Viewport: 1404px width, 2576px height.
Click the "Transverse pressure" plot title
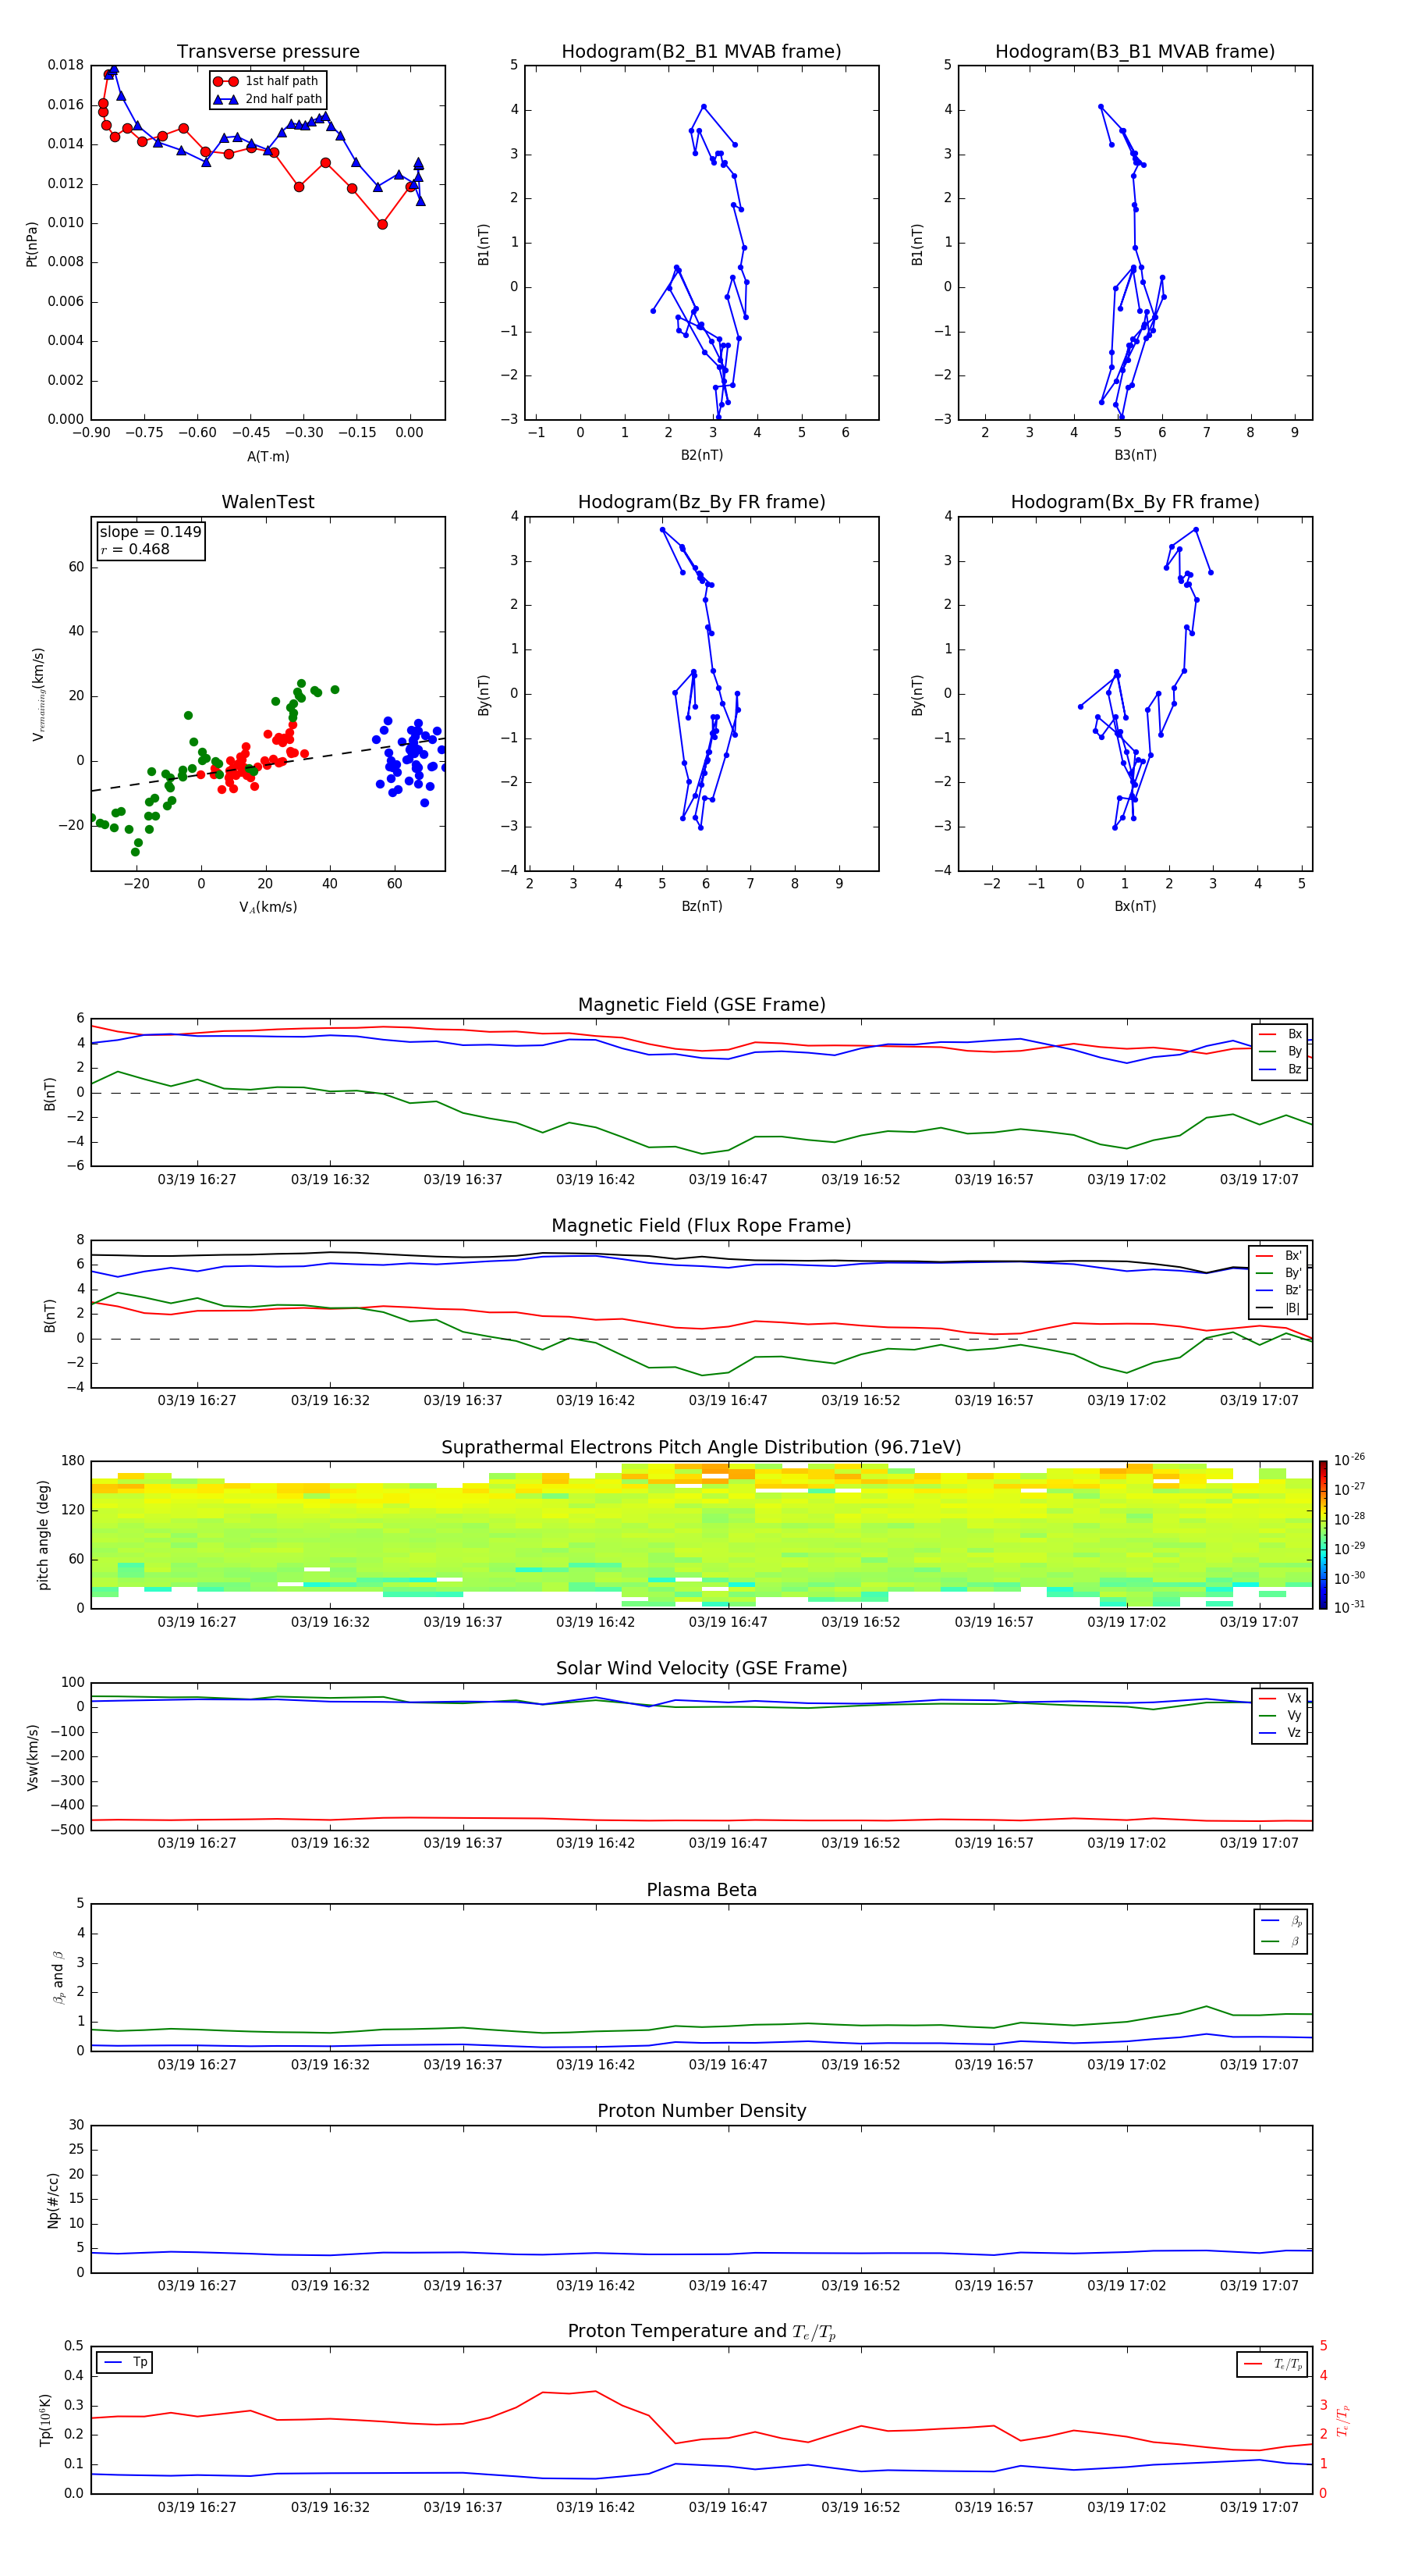click(268, 51)
